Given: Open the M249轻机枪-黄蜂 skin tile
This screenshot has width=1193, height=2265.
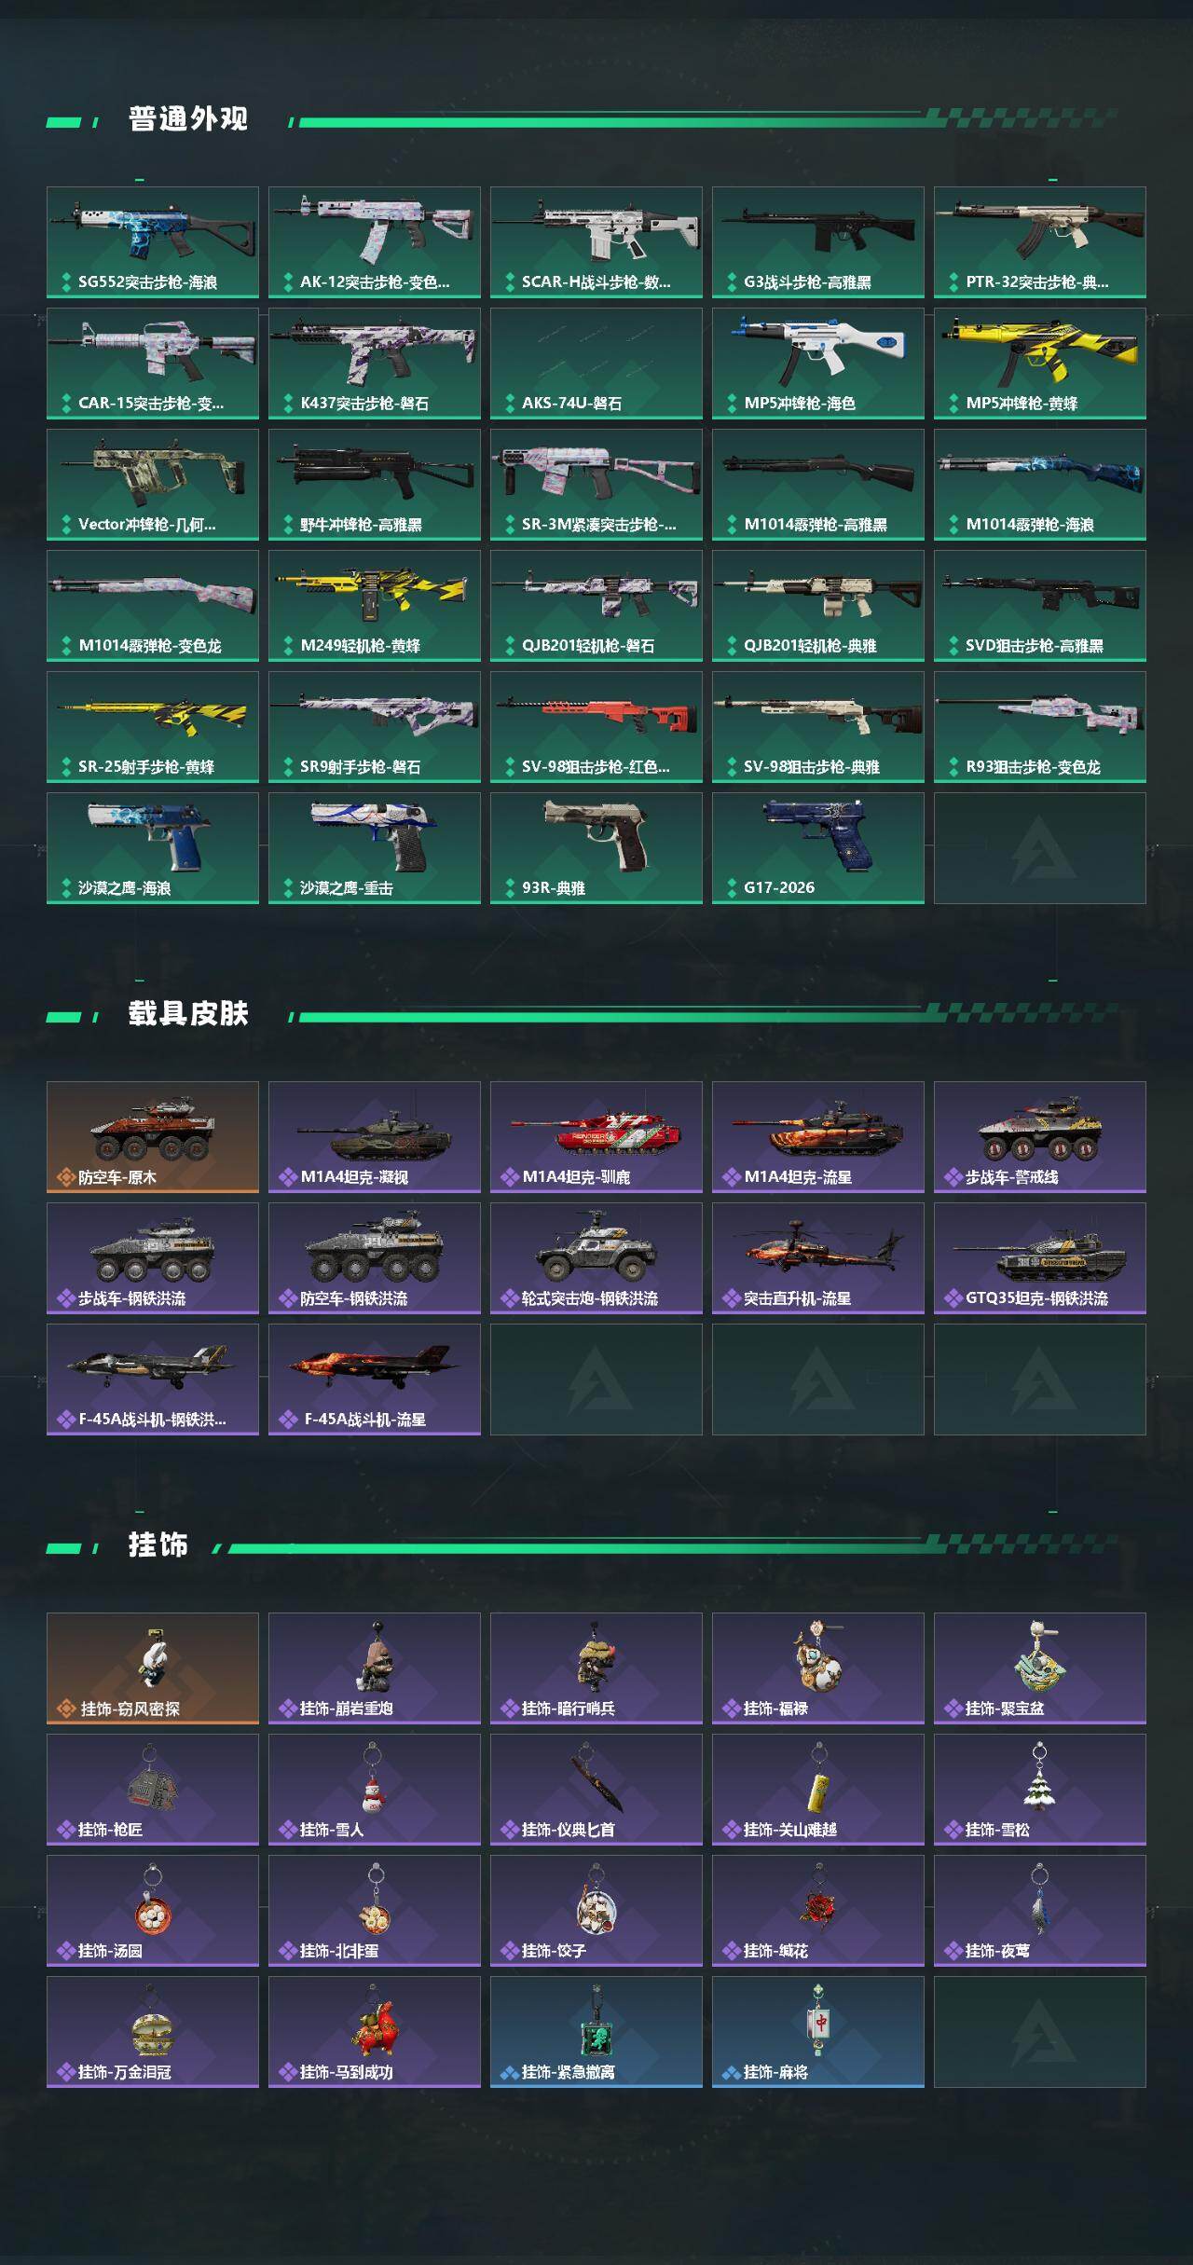Looking at the screenshot, I should [375, 606].
